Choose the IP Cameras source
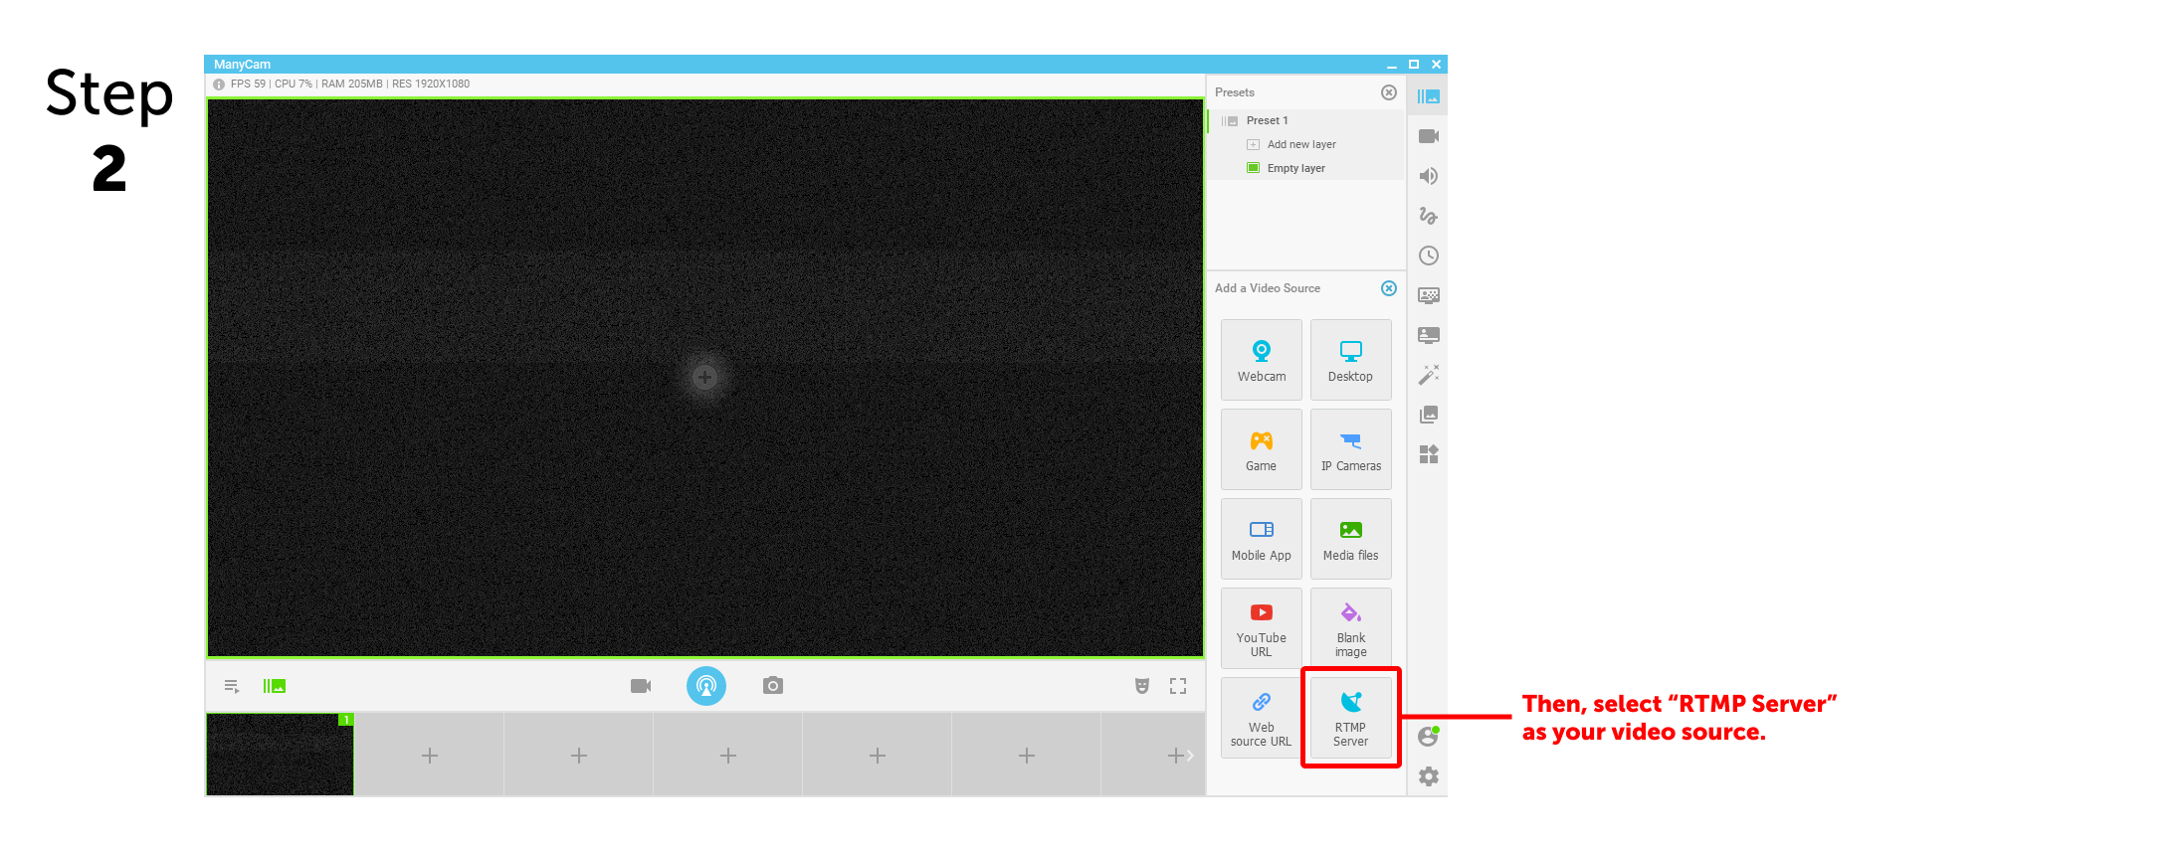The height and width of the screenshot is (852, 2184). (1350, 449)
